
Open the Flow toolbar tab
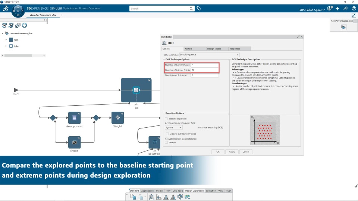click(168, 191)
